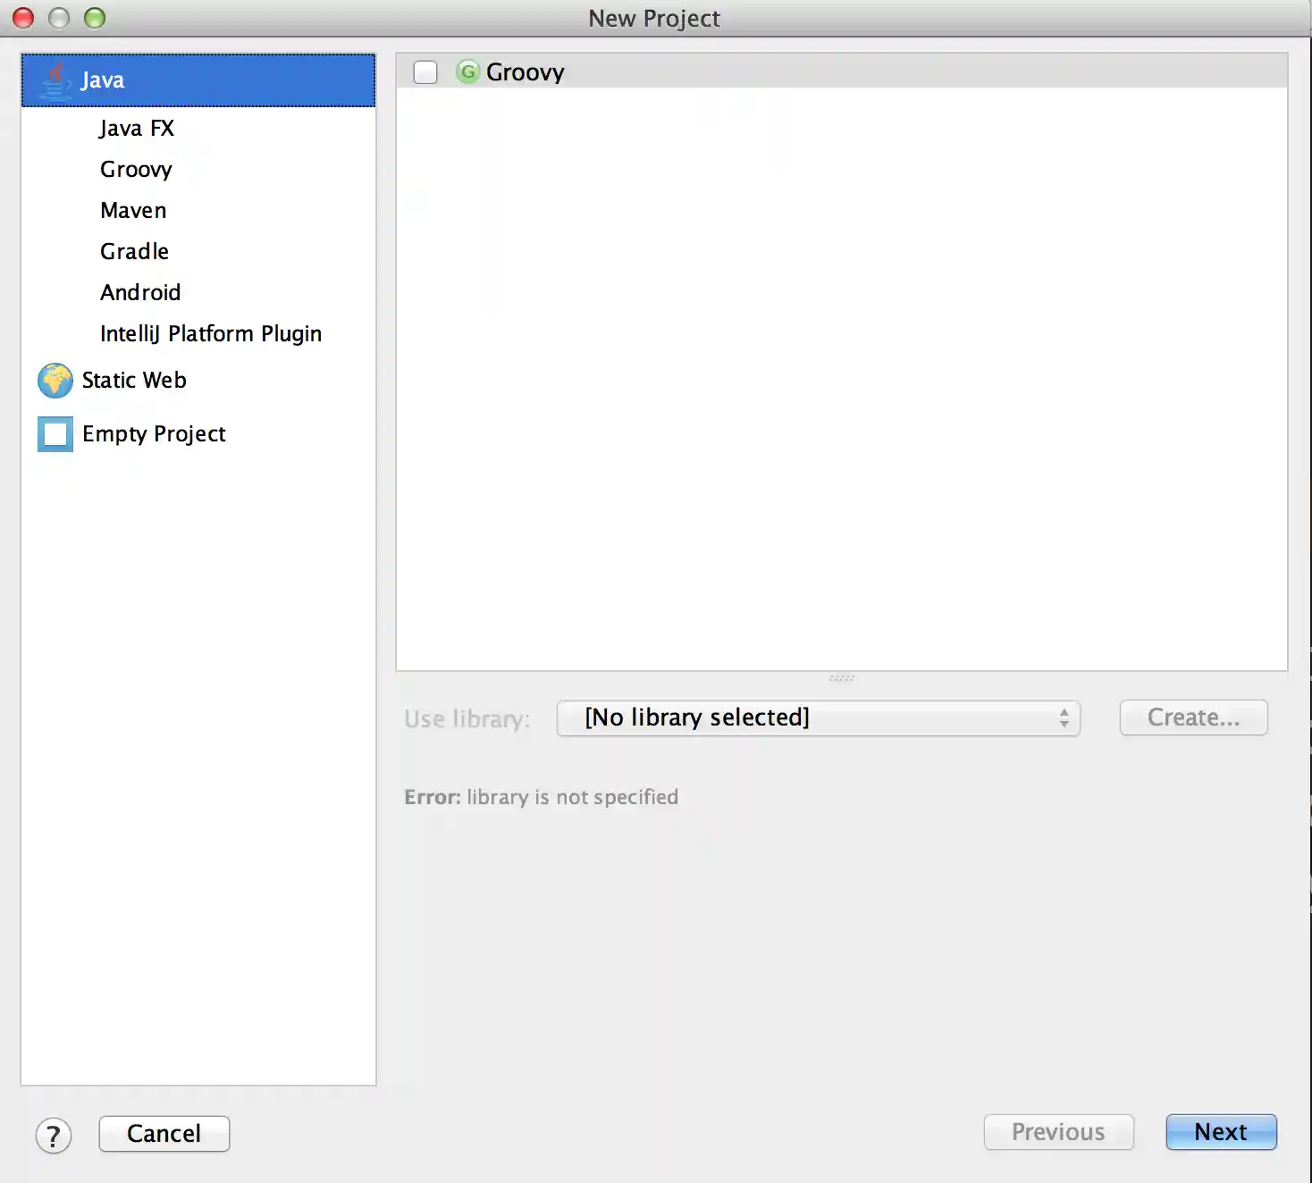Open the Use library dropdown
Image resolution: width=1312 pixels, height=1183 pixels.
coord(817,718)
